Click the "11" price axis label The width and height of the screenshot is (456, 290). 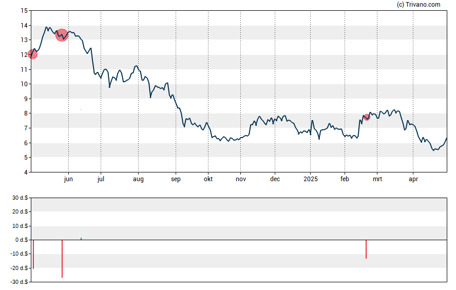tap(24, 69)
